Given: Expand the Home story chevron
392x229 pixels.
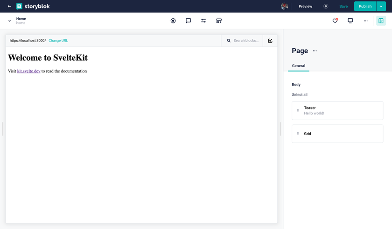Looking at the screenshot, I should pyautogui.click(x=9, y=21).
